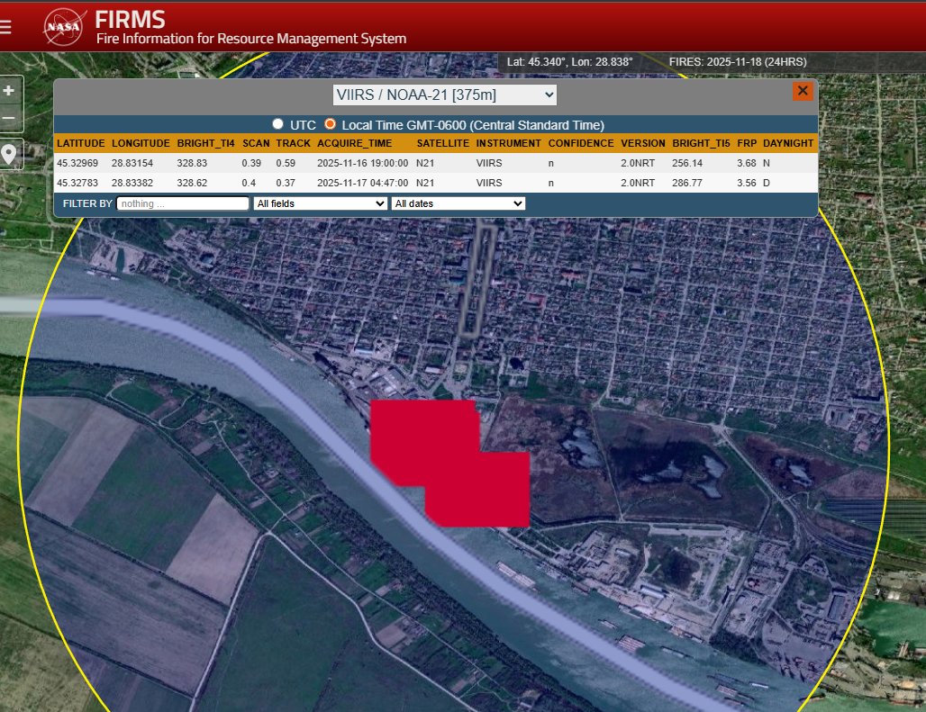Click the FIRMS title text
This screenshot has width=926, height=712.
point(130,20)
